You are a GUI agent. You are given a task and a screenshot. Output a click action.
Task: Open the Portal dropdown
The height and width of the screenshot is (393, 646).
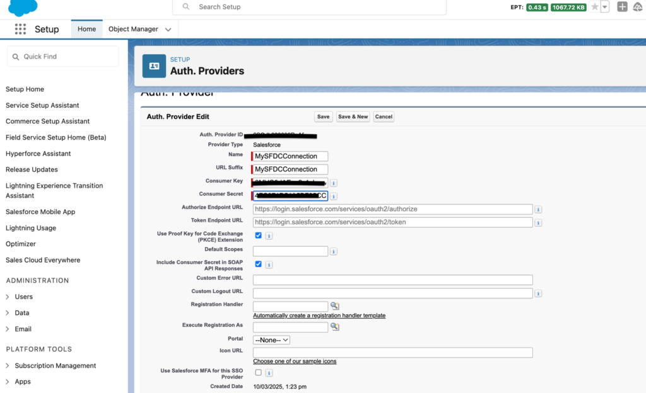click(x=271, y=340)
